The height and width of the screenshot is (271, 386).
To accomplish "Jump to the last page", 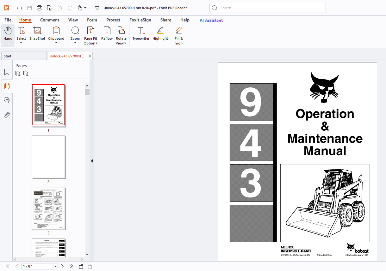I will point(71,266).
